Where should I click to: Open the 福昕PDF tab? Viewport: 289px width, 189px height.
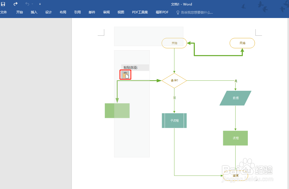coord(162,12)
